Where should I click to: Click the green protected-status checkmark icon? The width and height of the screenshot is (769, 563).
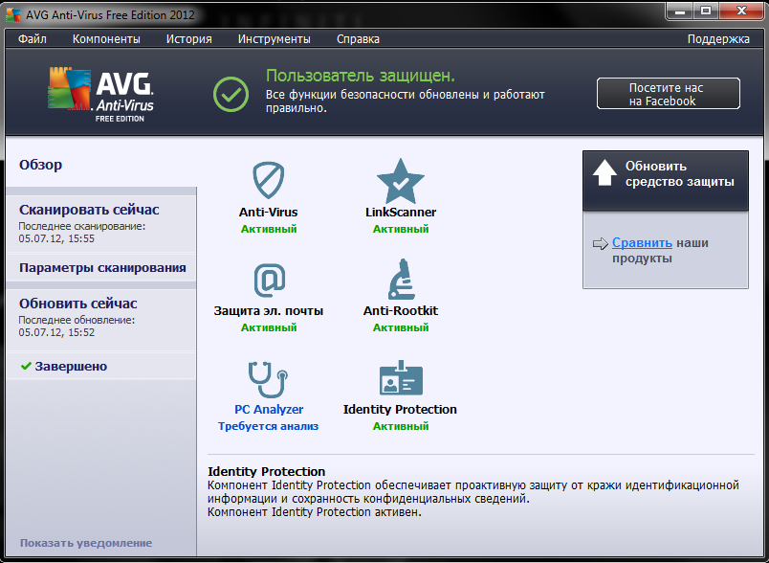231,94
